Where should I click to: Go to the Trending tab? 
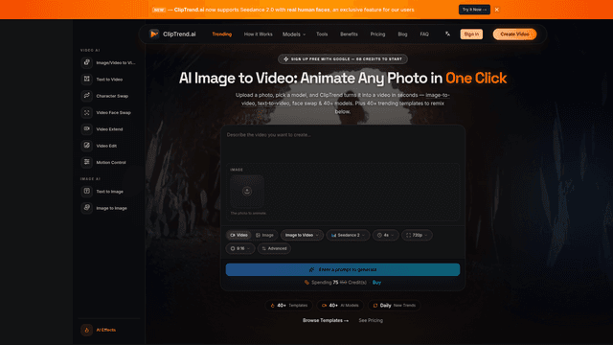(221, 34)
